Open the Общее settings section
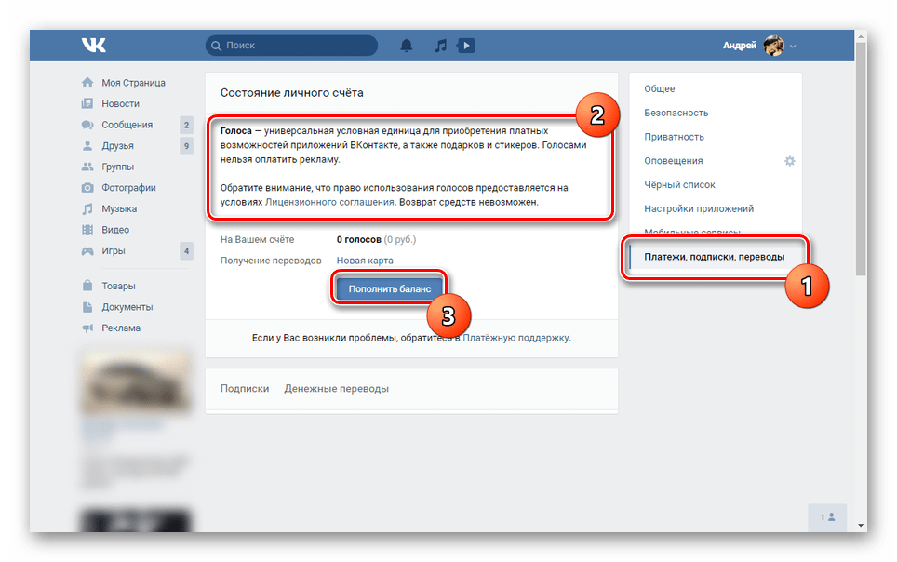 click(x=659, y=88)
